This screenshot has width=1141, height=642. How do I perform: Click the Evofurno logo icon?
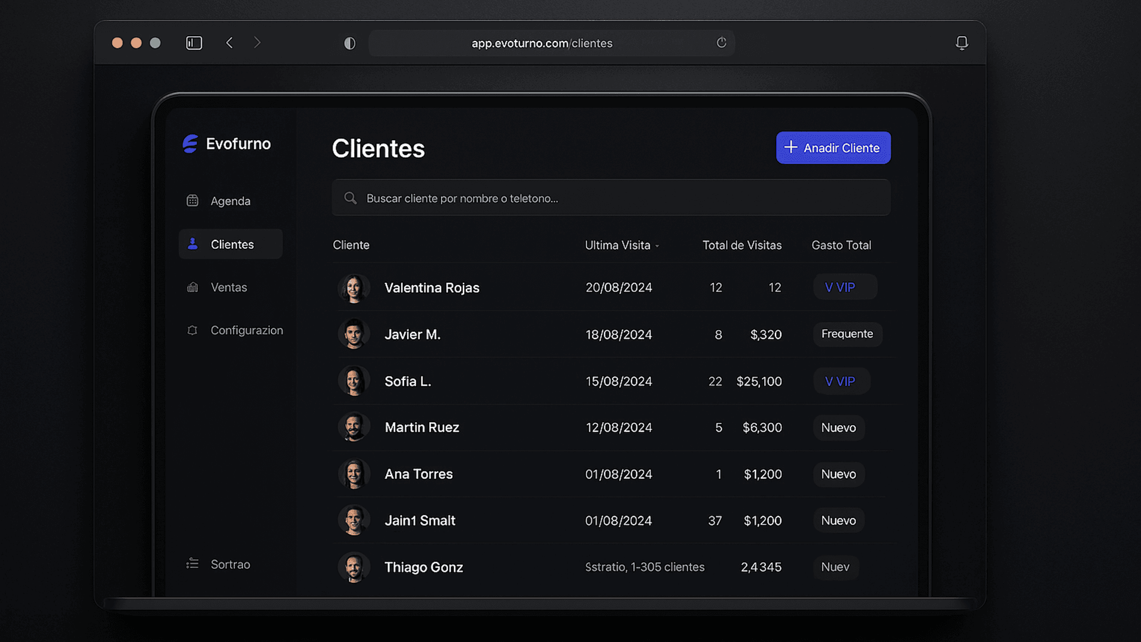tap(190, 144)
